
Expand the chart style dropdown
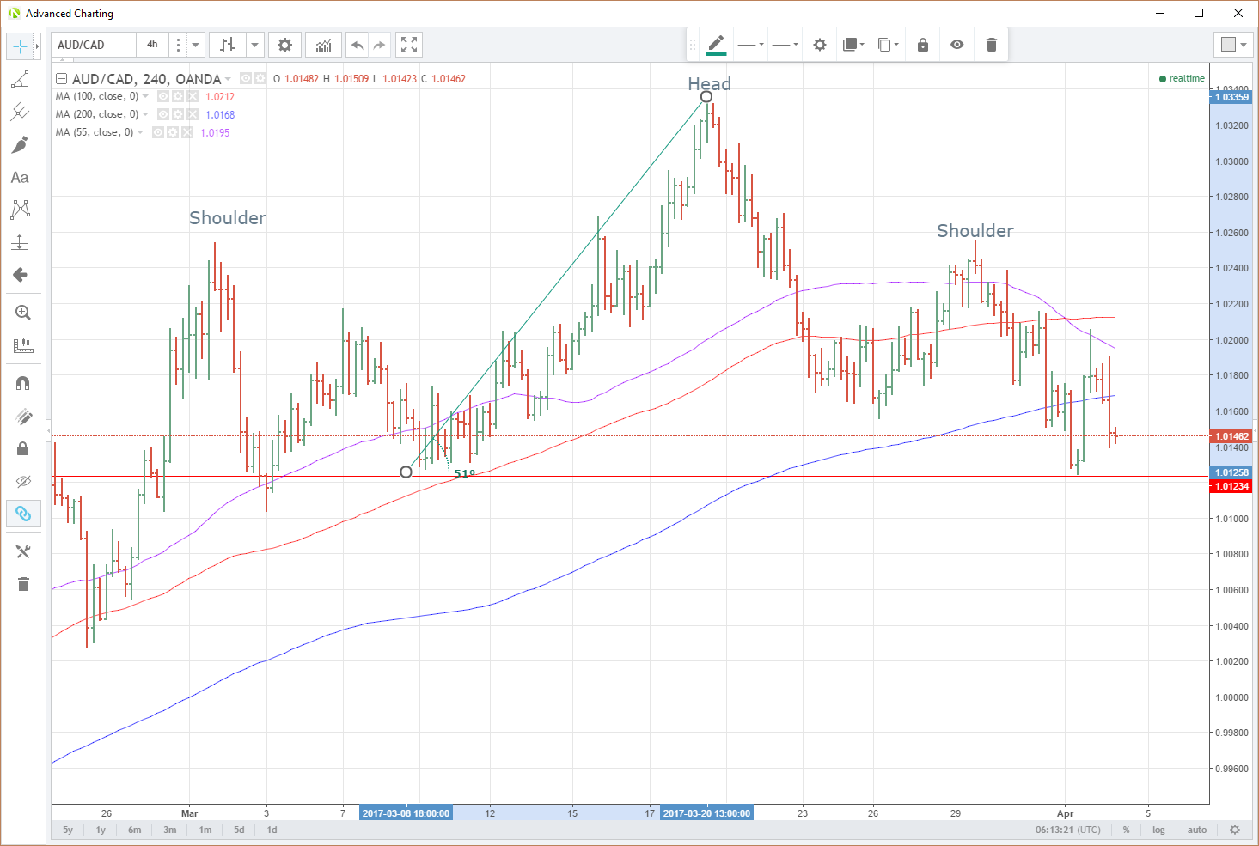[255, 45]
